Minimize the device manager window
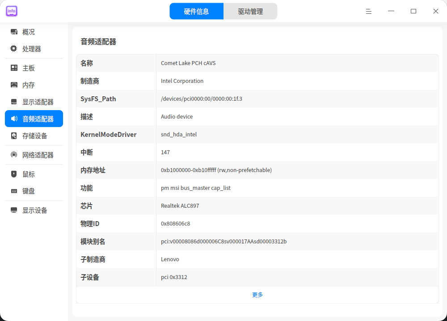Image resolution: width=447 pixels, height=321 pixels. pos(391,12)
